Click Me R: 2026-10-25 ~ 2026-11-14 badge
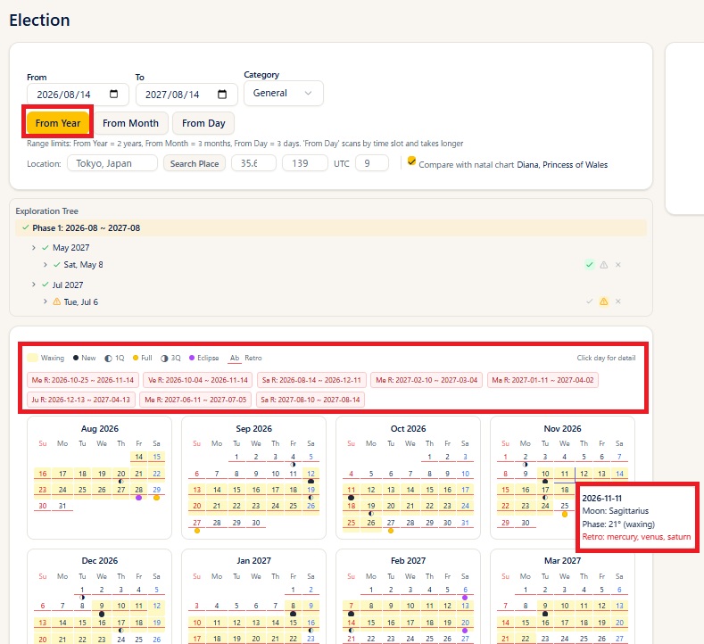704x644 pixels. tap(83, 380)
